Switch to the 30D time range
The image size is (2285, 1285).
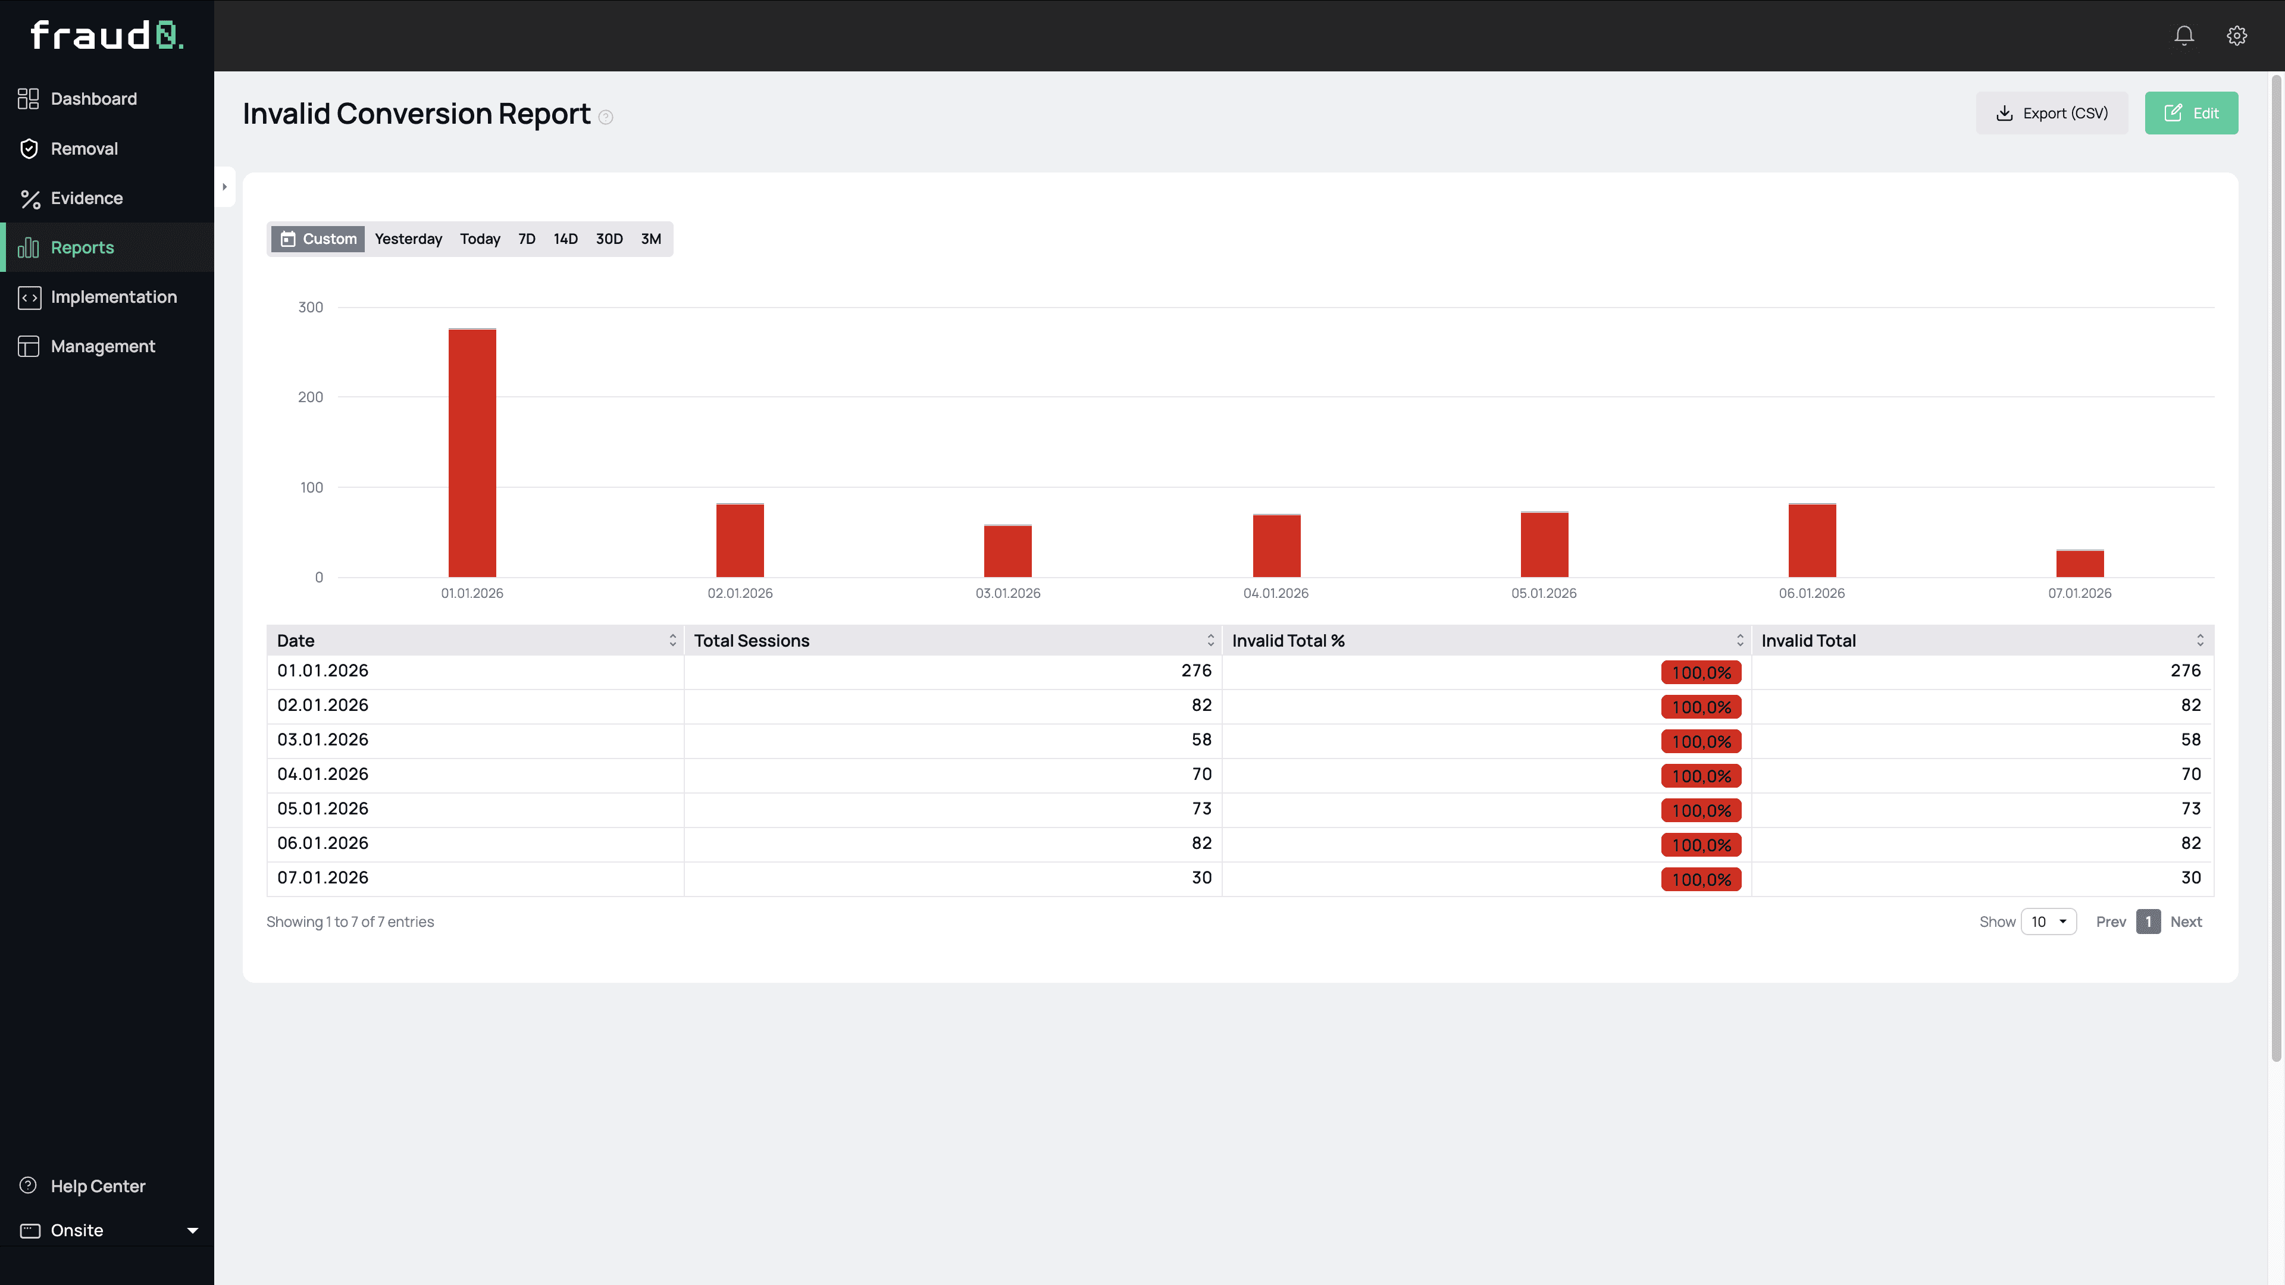[609, 239]
